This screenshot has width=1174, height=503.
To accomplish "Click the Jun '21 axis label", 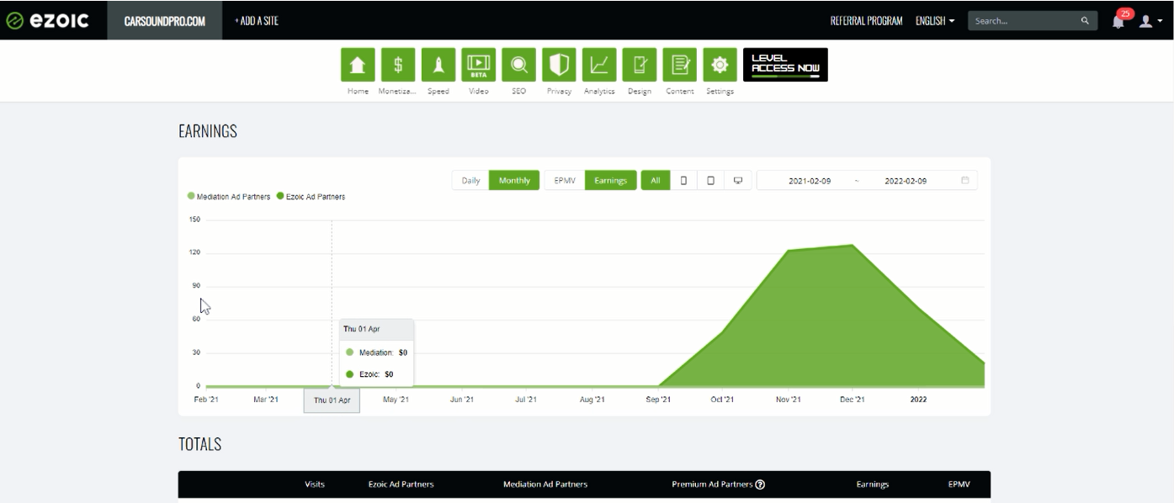I will [x=462, y=400].
